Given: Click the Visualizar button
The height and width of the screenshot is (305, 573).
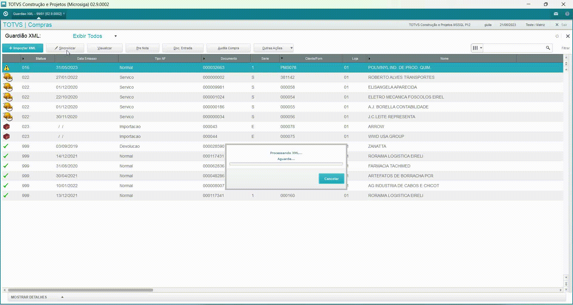Looking at the screenshot, I should click(x=105, y=48).
